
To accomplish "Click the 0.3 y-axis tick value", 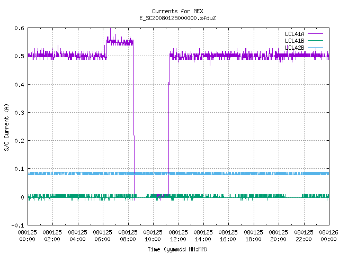I will click(19, 113).
